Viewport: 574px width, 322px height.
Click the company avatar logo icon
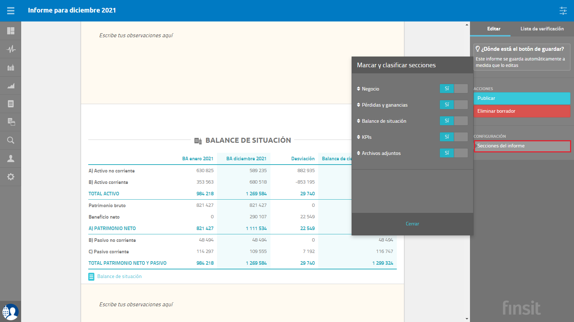[10, 312]
